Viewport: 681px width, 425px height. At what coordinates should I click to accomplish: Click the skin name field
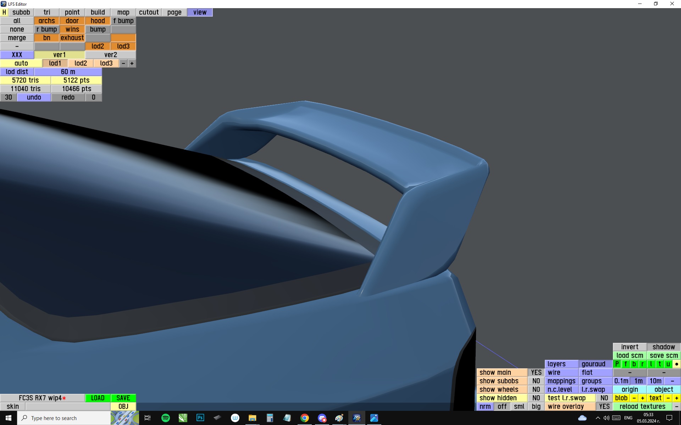67,407
